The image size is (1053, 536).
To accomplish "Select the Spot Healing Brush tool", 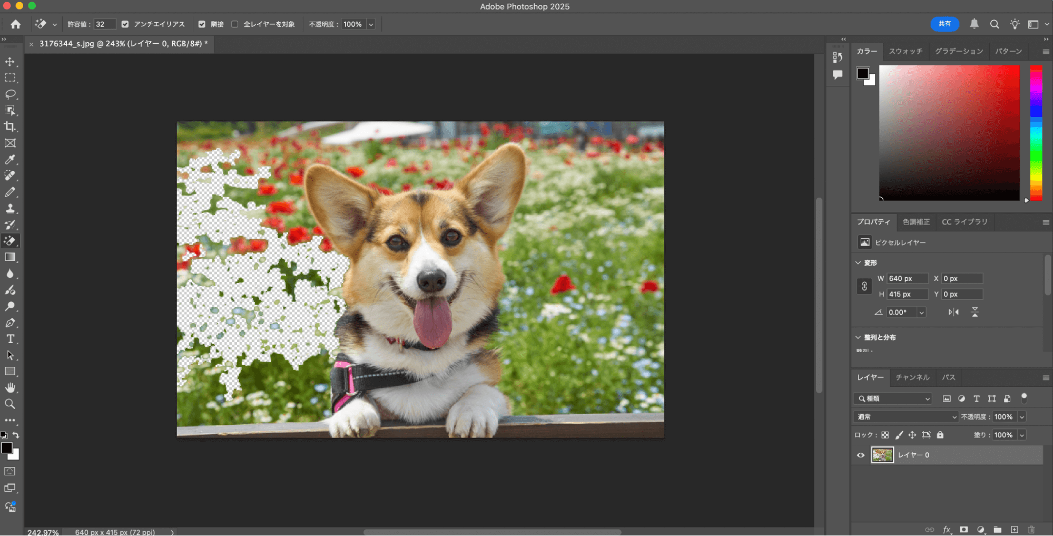I will (x=10, y=176).
